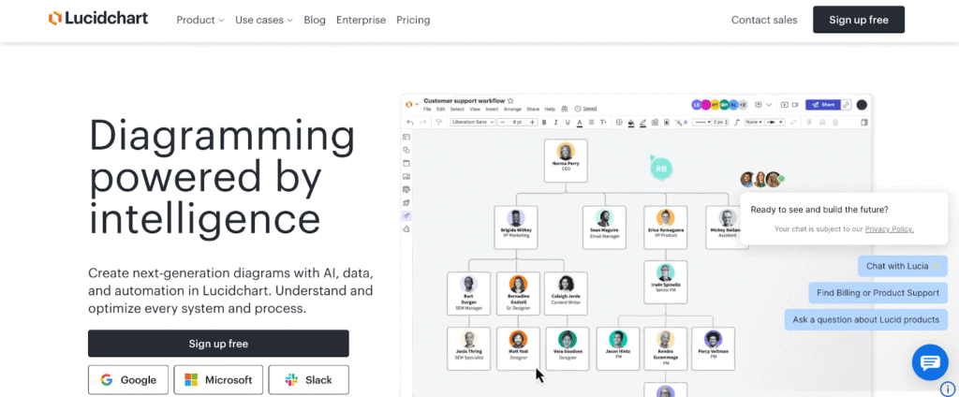Star the Customer support workflow document
The width and height of the screenshot is (959, 397).
pyautogui.click(x=510, y=101)
